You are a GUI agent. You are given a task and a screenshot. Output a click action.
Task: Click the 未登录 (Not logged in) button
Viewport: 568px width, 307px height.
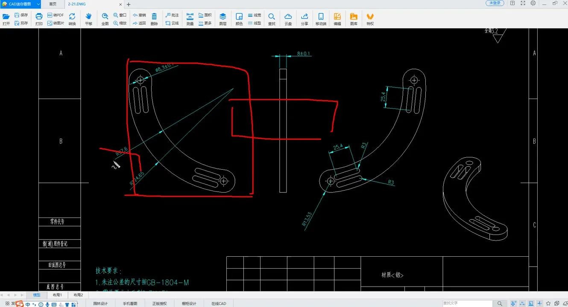coord(495,3)
